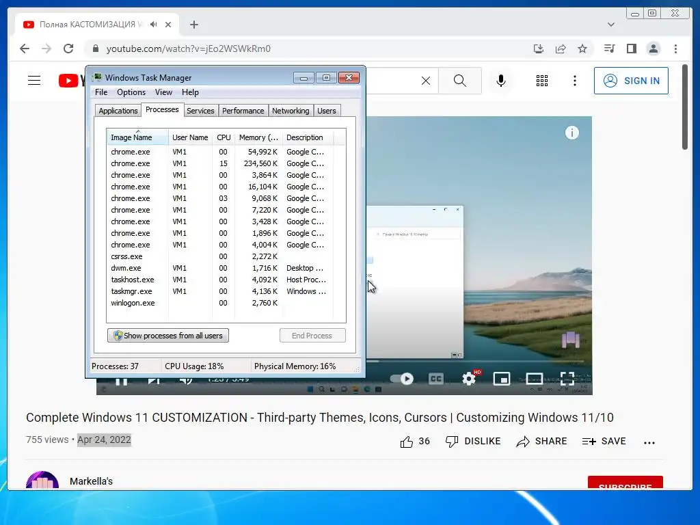
Task: Click the Markella's channel avatar
Action: [42, 481]
